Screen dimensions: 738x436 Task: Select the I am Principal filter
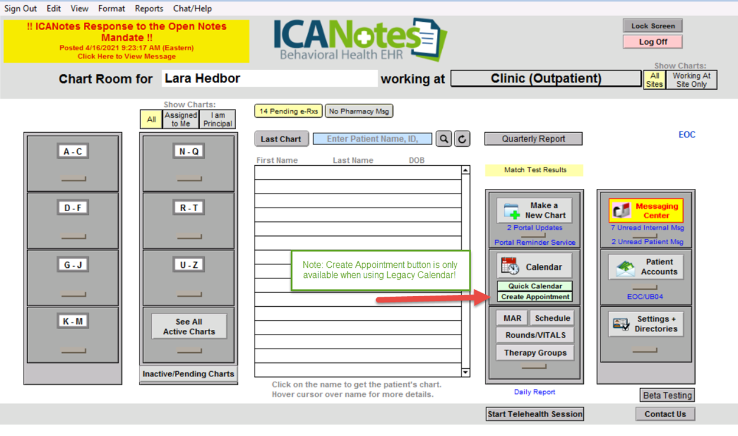[x=217, y=119]
